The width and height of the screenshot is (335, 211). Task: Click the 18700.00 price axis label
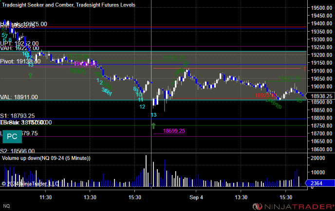pos(321,134)
